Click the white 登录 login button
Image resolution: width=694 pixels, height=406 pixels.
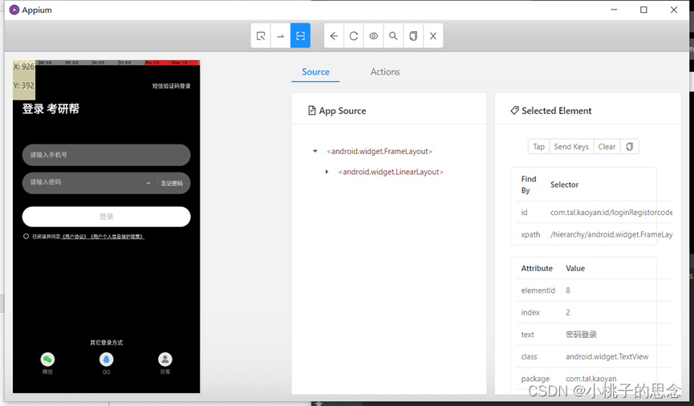[106, 217]
